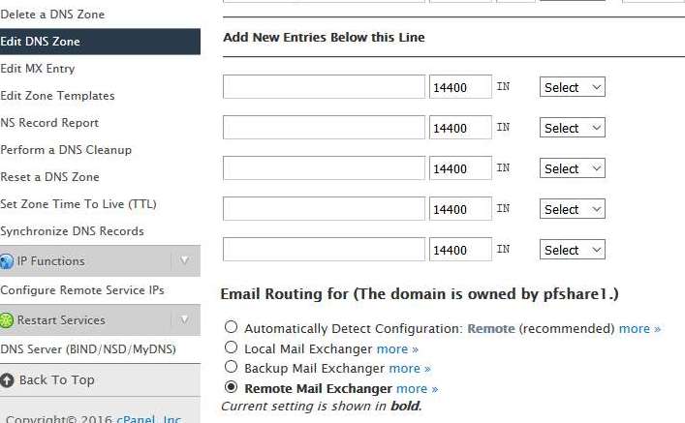The height and width of the screenshot is (423, 685).
Task: Open Edit MX Entry in sidebar
Action: (x=38, y=69)
